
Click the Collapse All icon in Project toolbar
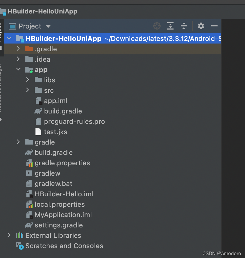pyautogui.click(x=184, y=26)
